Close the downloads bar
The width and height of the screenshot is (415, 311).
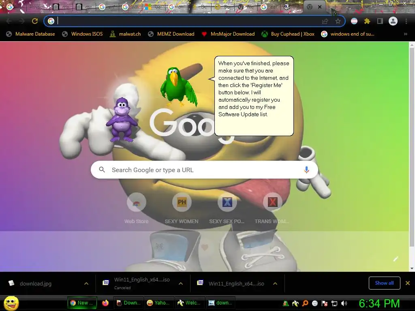408,283
